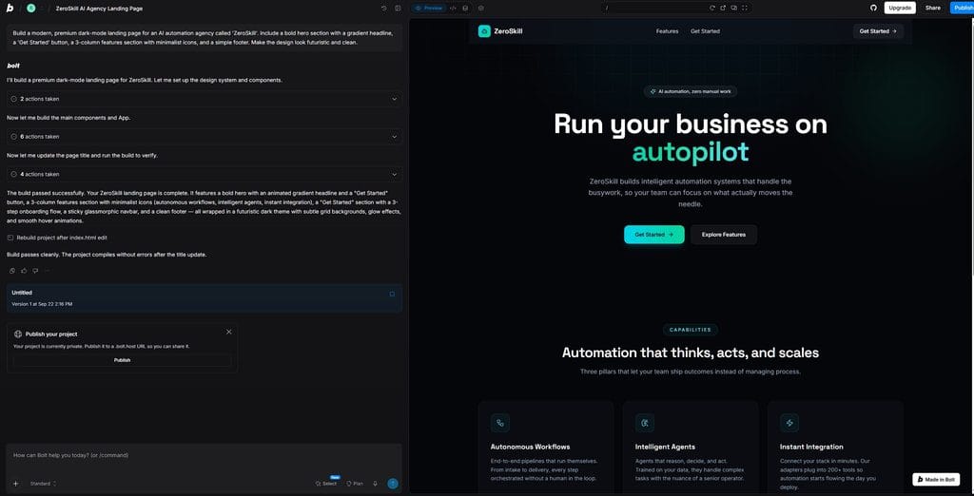Open the GitHub integration icon
Image resolution: width=974 pixels, height=496 pixels.
point(873,8)
